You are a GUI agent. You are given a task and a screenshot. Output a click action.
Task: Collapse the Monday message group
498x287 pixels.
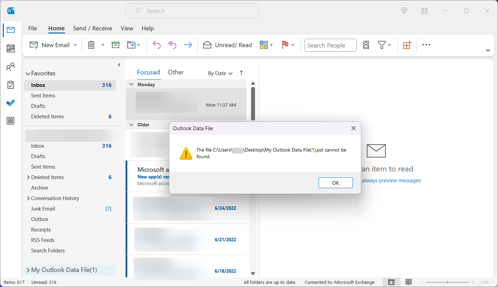click(131, 84)
